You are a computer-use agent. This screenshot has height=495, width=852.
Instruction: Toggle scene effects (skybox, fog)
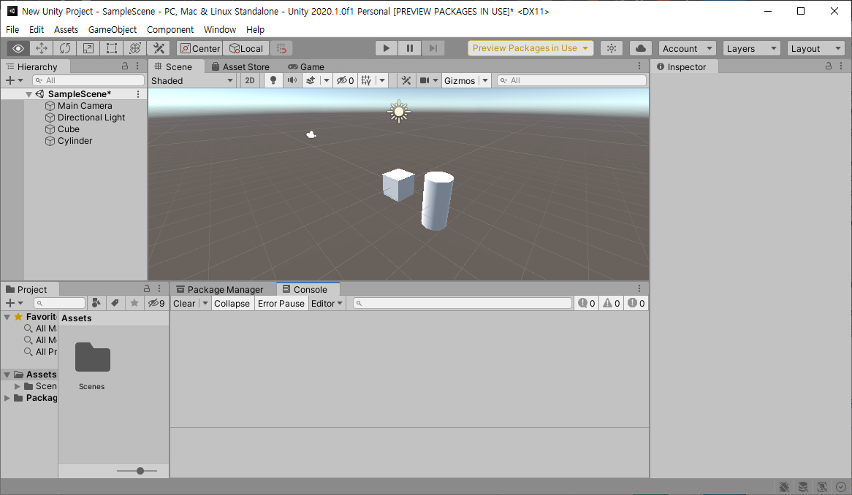311,80
